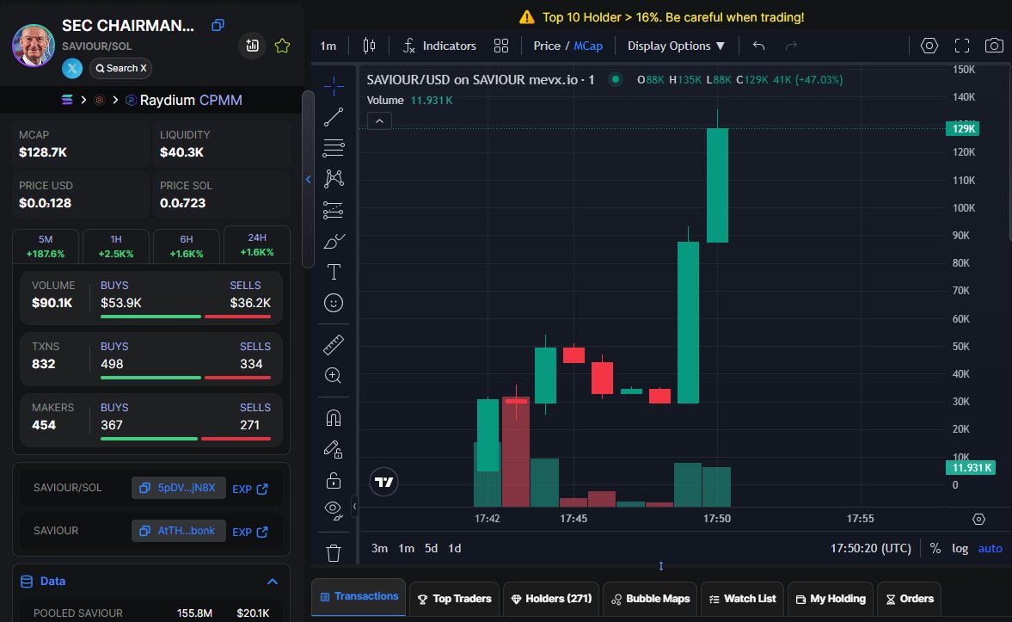Open the forecasting and position tools
Image resolution: width=1012 pixels, height=622 pixels.
pyautogui.click(x=334, y=210)
